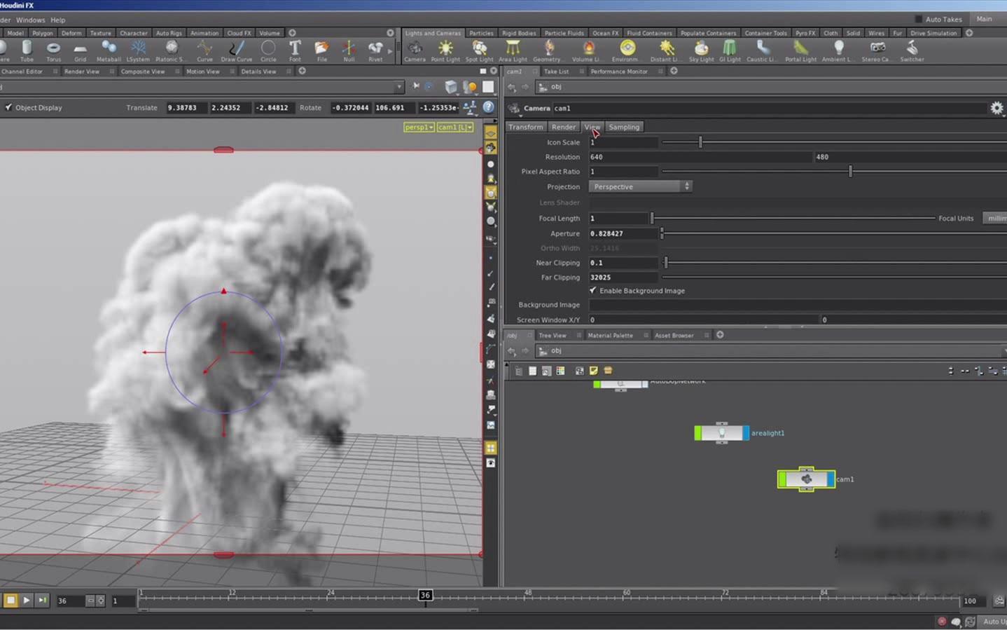Expand the viewport path dropdown arrow
The height and width of the screenshot is (630, 1007).
pyautogui.click(x=398, y=87)
